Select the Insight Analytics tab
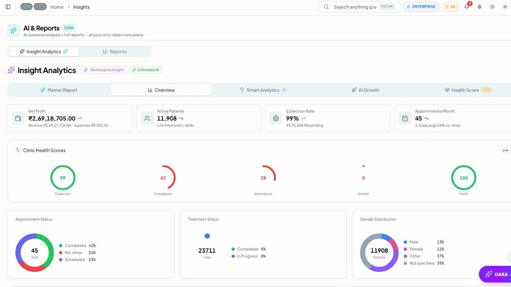Image resolution: width=511 pixels, height=287 pixels. (x=43, y=52)
